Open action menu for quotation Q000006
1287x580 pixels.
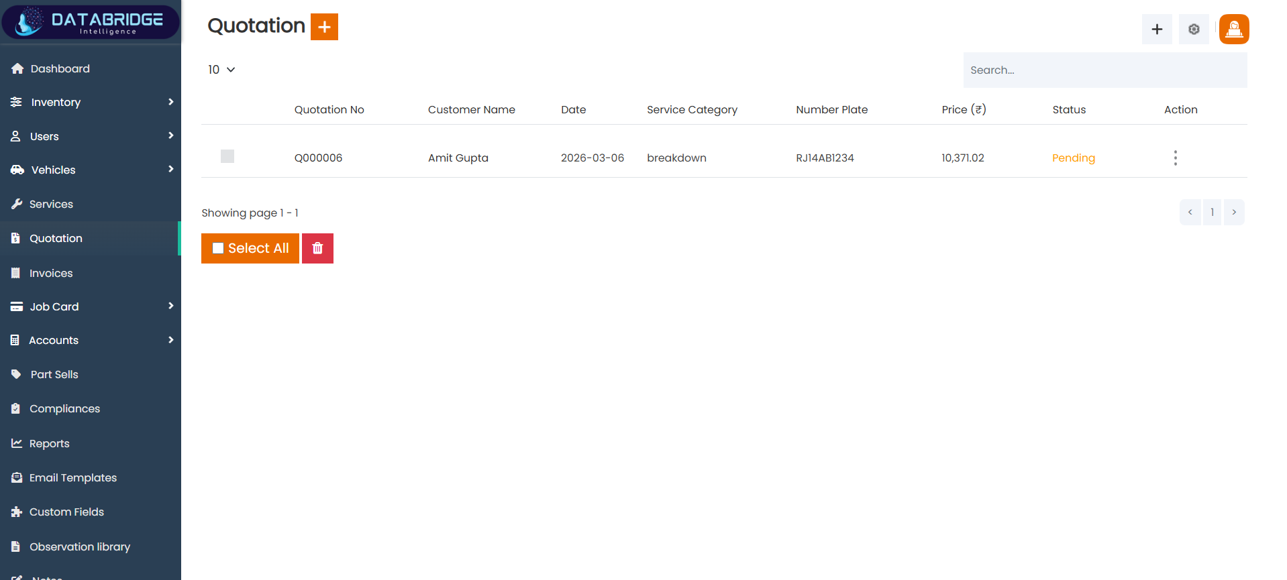(1175, 158)
